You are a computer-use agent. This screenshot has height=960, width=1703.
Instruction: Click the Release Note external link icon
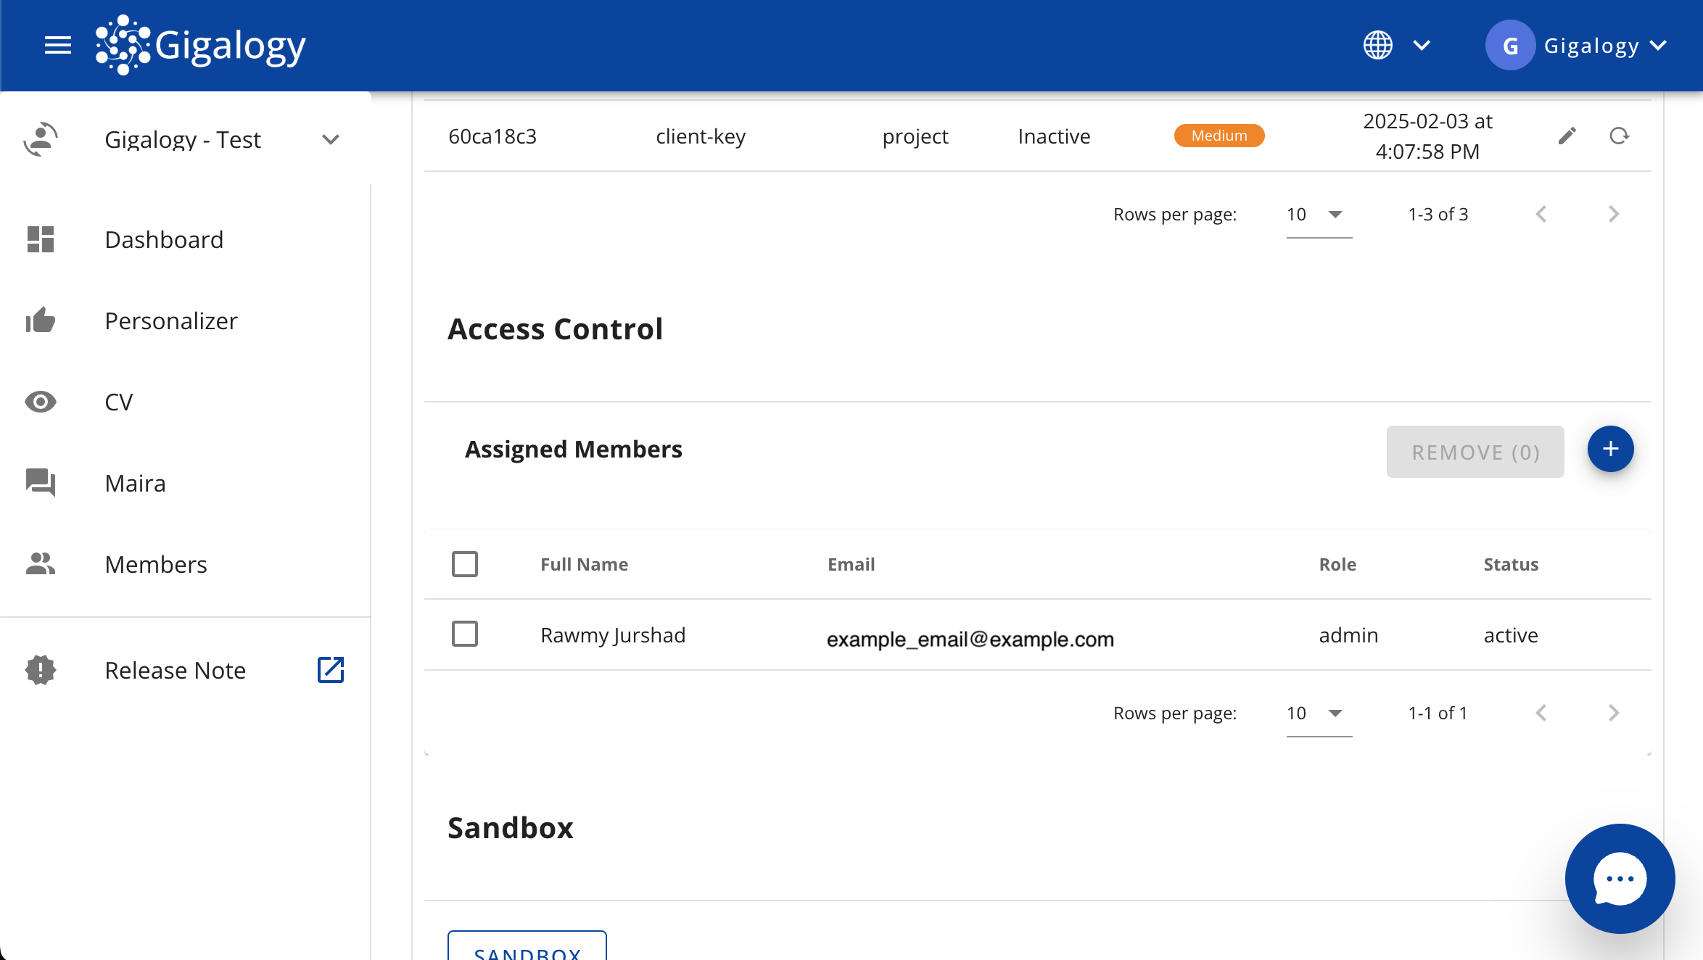331,670
